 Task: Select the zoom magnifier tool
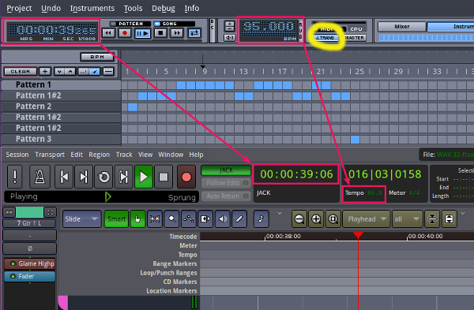[x=171, y=218]
